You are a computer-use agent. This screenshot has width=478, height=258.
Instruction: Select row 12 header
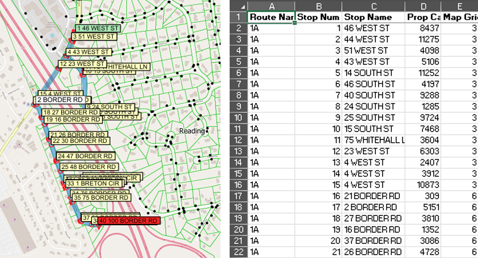tap(239, 140)
